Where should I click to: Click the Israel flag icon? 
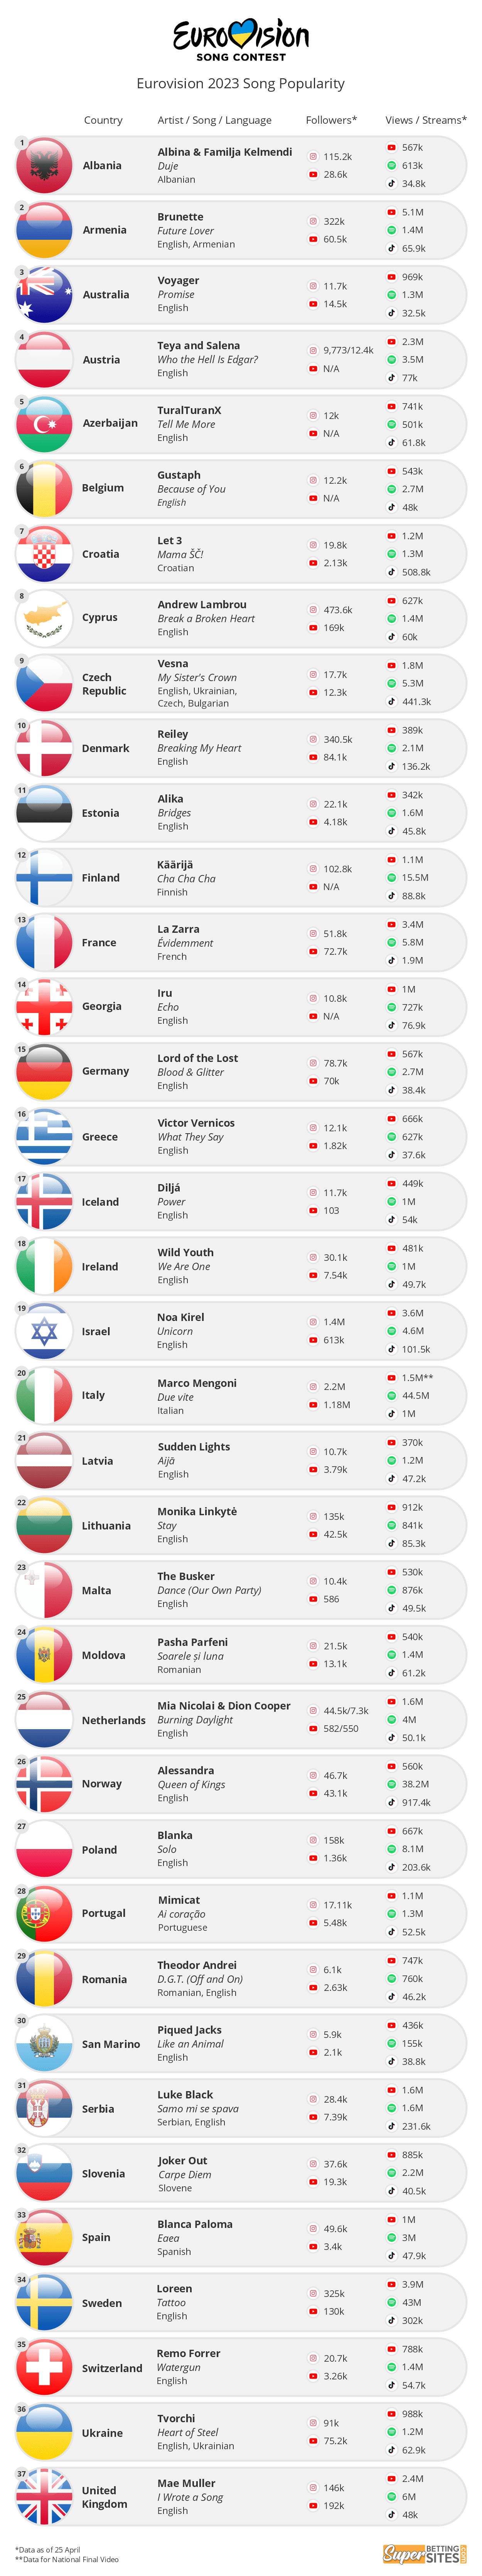(x=44, y=1331)
